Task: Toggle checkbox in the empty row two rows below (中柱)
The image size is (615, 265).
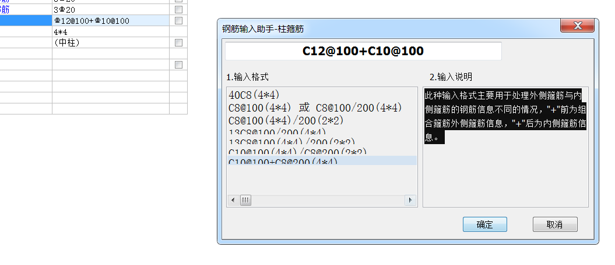Action: coord(178,65)
